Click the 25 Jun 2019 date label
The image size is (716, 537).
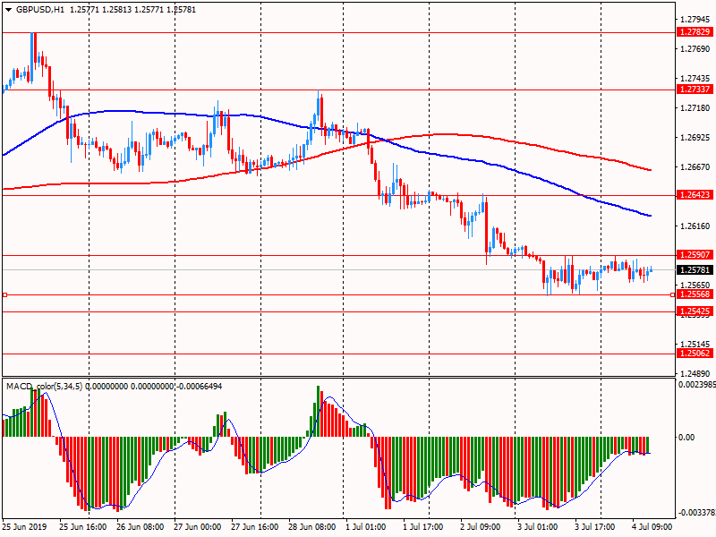(x=24, y=526)
